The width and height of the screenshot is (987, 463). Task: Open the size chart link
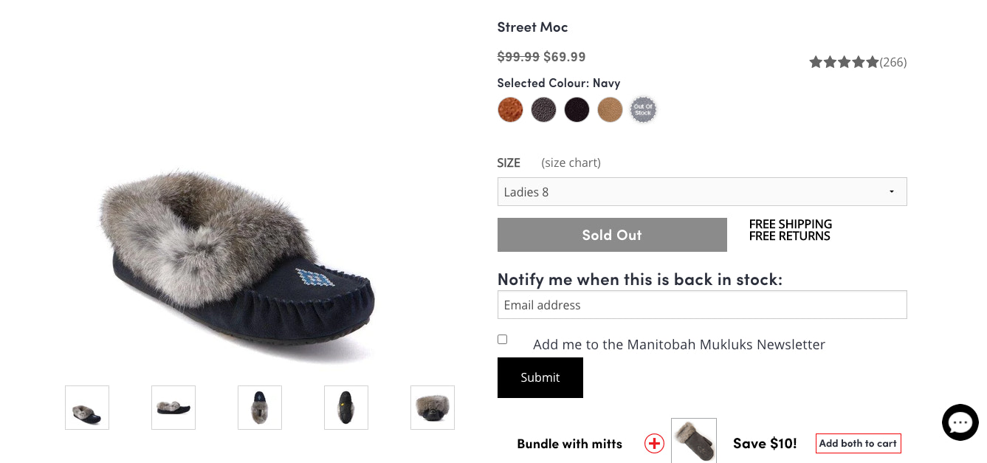(571, 162)
